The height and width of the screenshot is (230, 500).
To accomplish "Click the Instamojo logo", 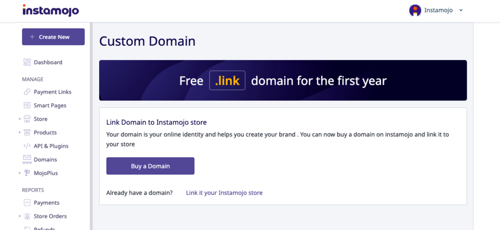I will pyautogui.click(x=50, y=10).
